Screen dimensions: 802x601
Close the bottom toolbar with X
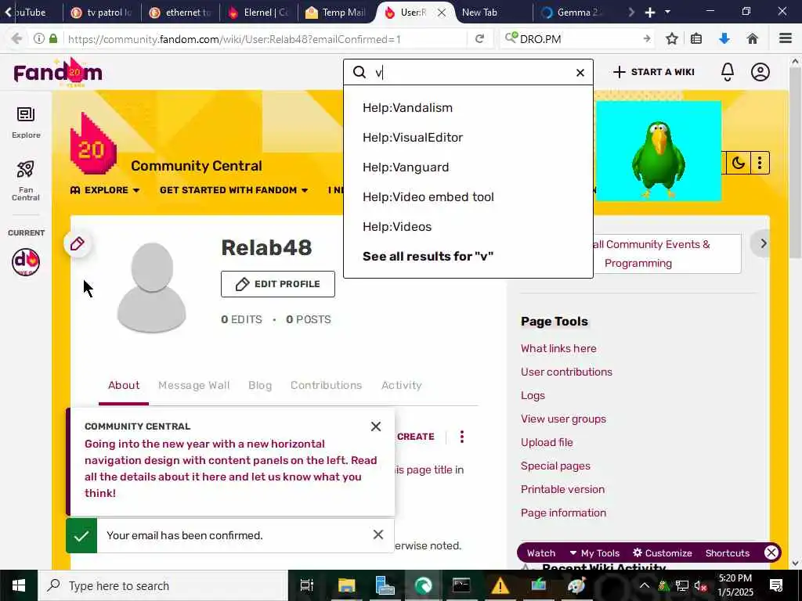[771, 552]
